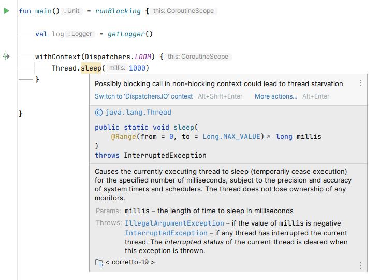Click the suspend call gutter icon beside withContext
Screen dimensions: 380x280
click(x=6, y=57)
